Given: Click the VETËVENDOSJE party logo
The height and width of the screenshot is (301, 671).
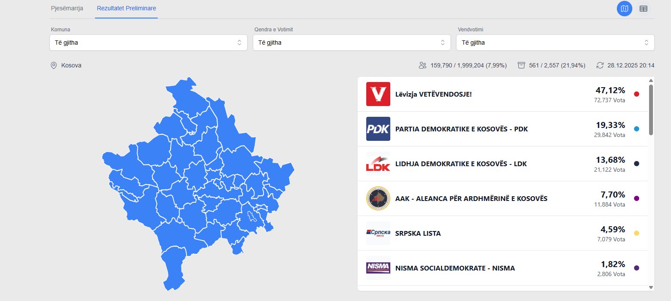Looking at the screenshot, I should [378, 94].
